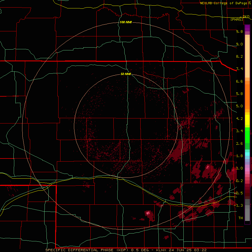The width and height of the screenshot is (252, 252).
Task: Click the bright pink pixel in the eastern storm cell
Action: (208, 167)
